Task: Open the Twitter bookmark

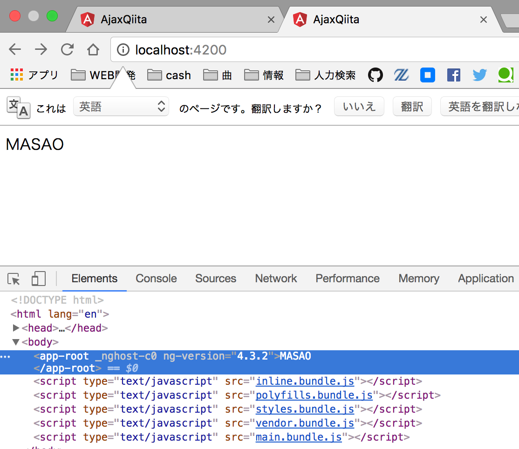Action: tap(479, 75)
